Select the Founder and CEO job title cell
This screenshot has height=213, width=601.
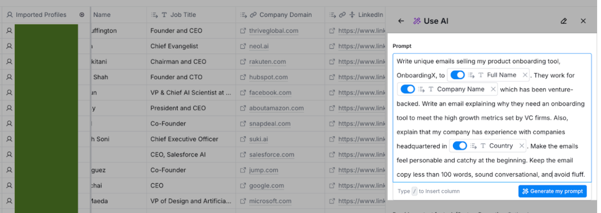click(191, 31)
